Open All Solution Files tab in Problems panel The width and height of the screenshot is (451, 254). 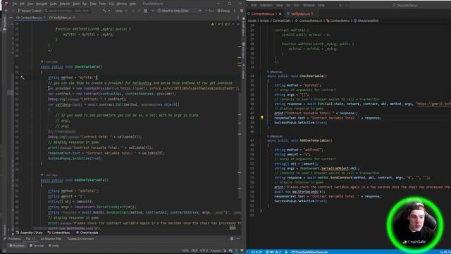[x=51, y=238]
